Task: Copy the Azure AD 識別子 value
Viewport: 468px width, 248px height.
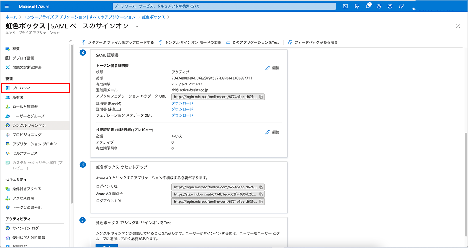Action: (x=261, y=194)
